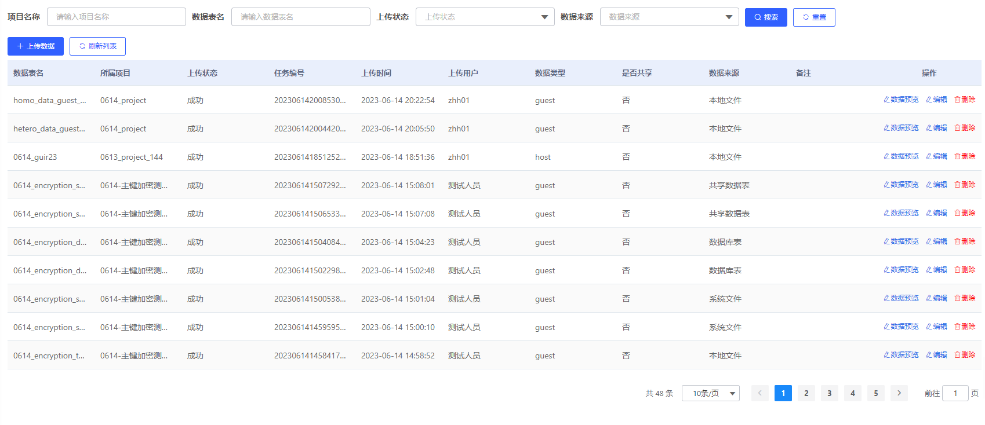Preview data for row uploaded 15:08:01

coord(901,185)
